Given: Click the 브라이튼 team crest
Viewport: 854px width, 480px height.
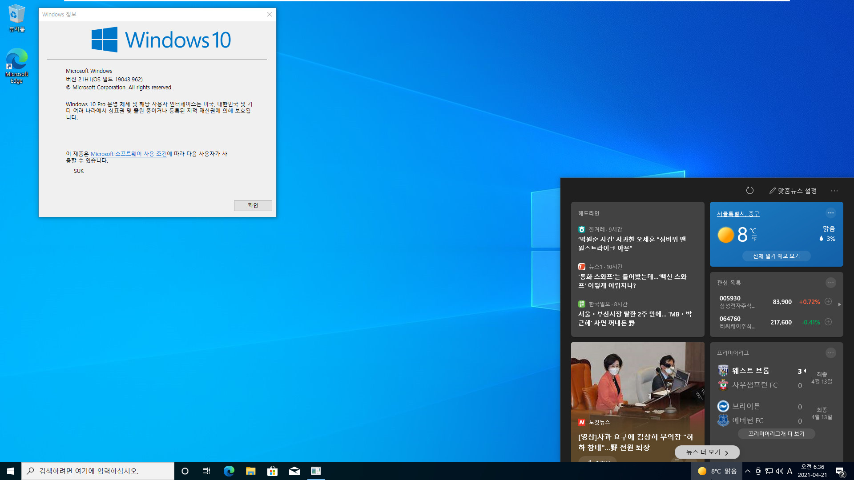Looking at the screenshot, I should tap(723, 406).
